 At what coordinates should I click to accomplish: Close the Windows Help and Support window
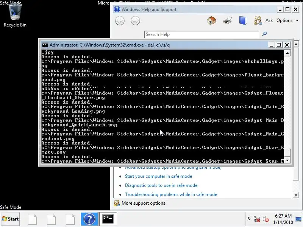click(296, 9)
